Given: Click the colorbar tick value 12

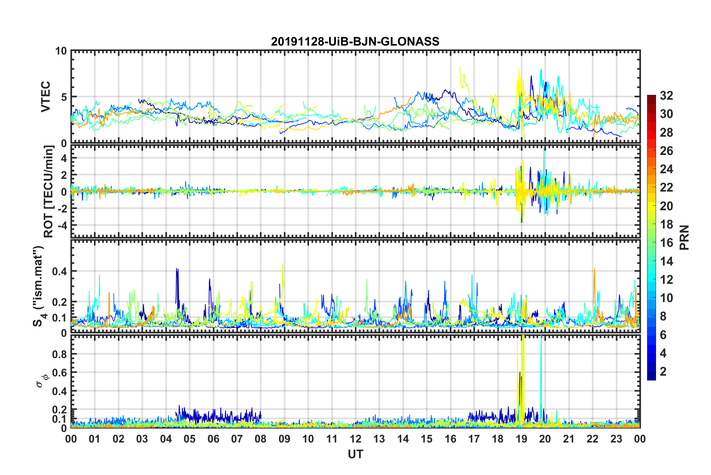Looking at the screenshot, I should pos(667,280).
